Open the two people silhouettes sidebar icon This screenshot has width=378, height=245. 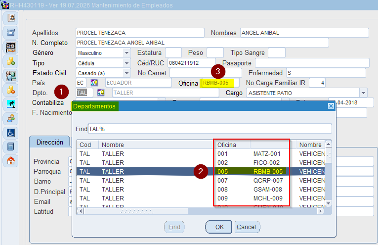pos(10,76)
